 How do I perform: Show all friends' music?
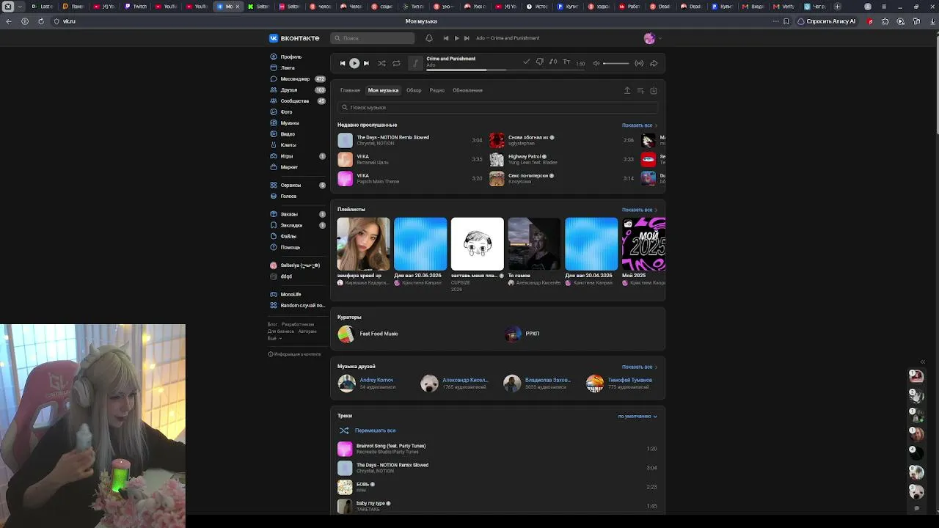(640, 367)
